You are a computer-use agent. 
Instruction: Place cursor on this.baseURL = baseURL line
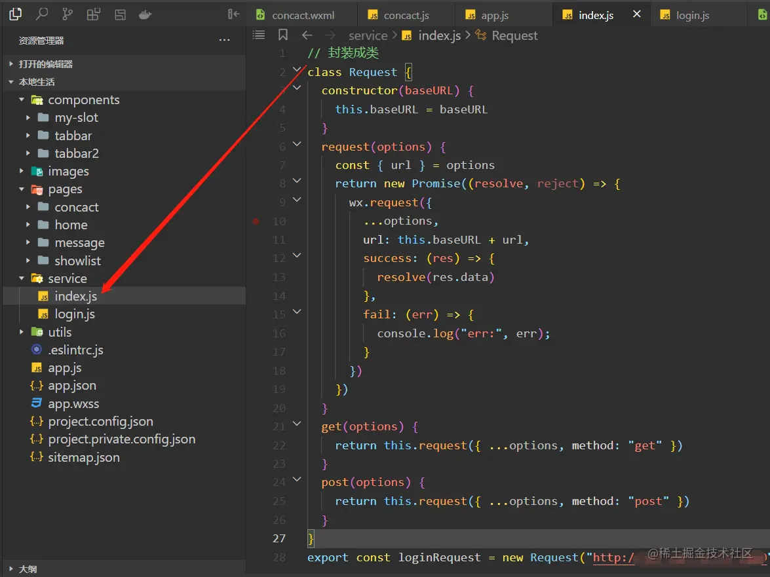(412, 109)
